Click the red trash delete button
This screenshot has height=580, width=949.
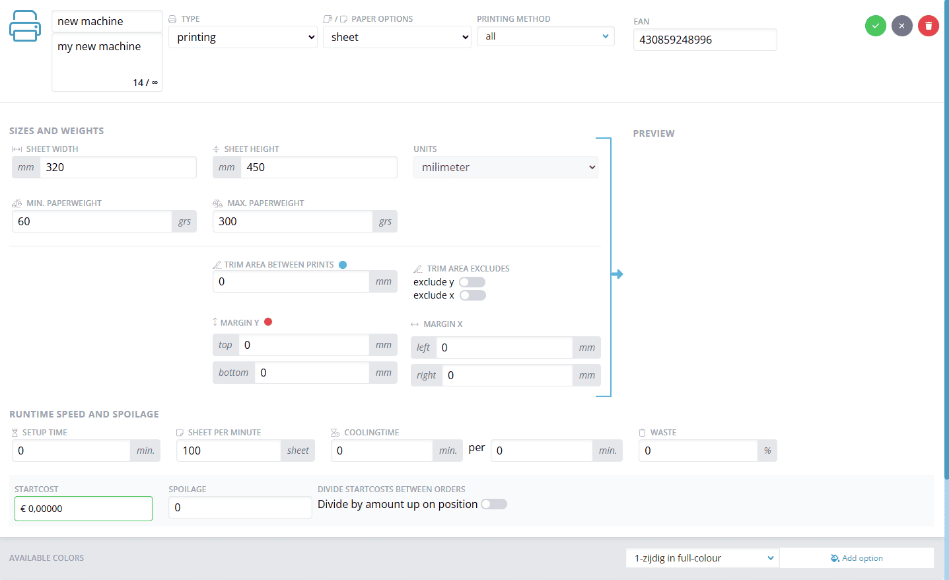pos(928,26)
